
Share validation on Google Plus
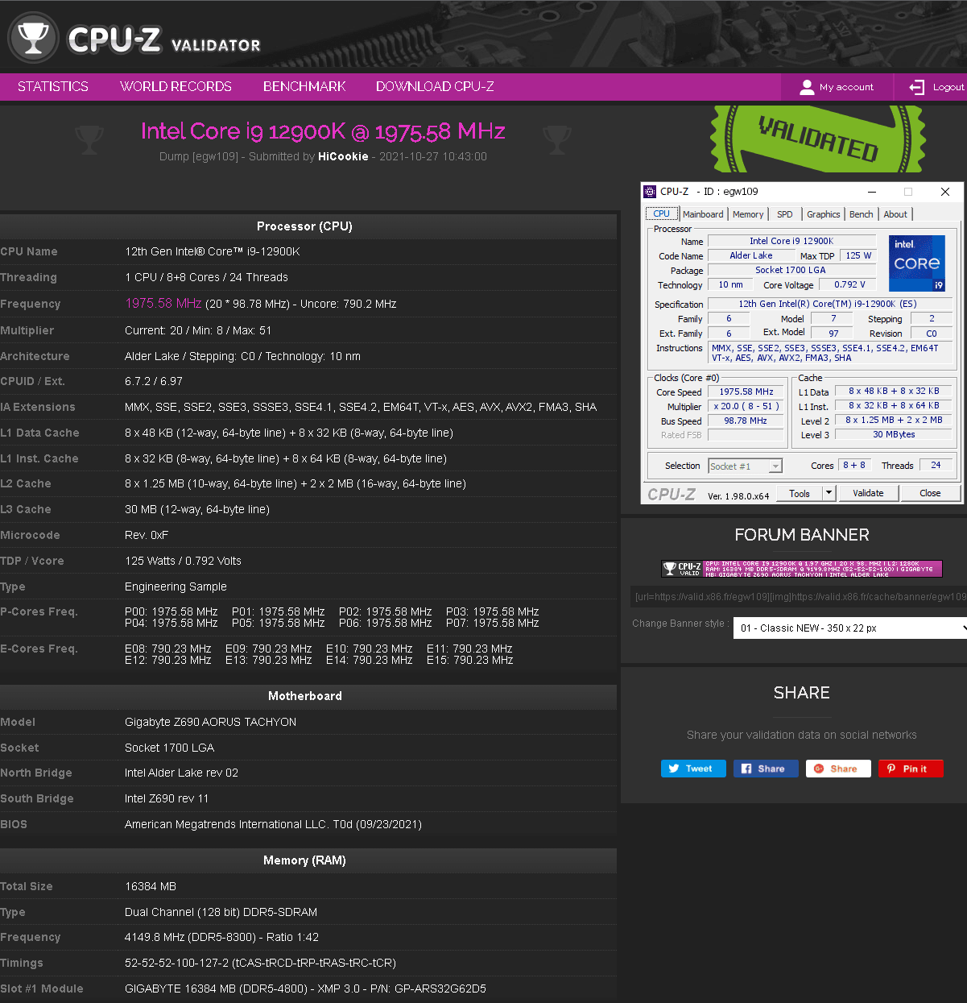click(x=837, y=769)
